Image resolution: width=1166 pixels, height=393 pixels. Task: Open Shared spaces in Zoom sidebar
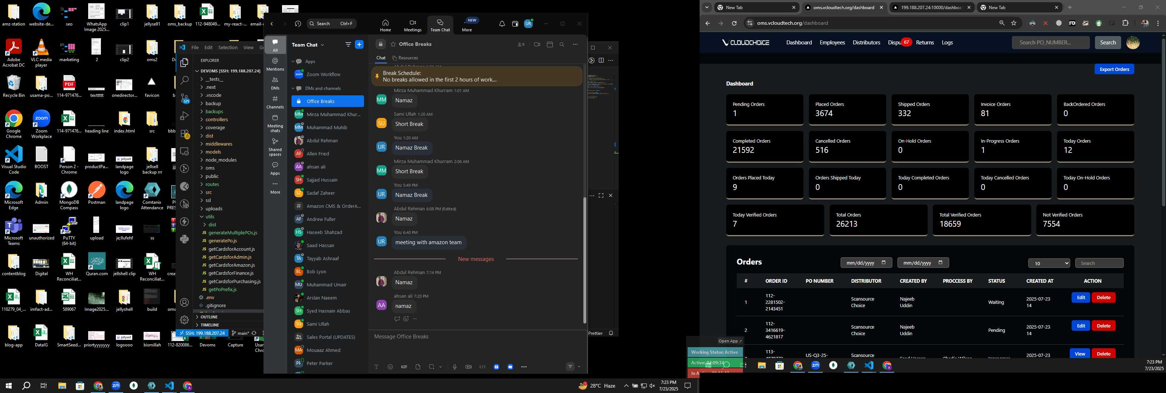pyautogui.click(x=275, y=147)
